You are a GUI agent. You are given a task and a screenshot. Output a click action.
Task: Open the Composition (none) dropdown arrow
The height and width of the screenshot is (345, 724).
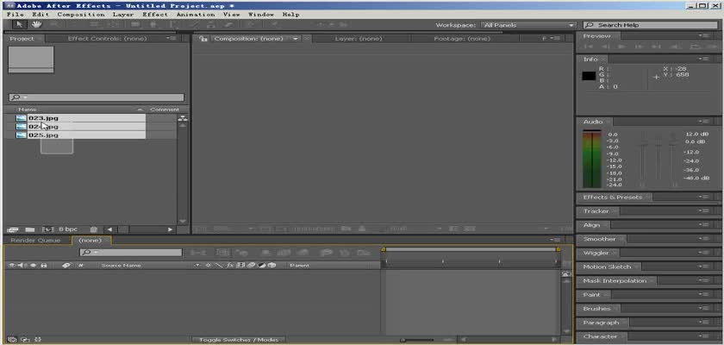[296, 39]
